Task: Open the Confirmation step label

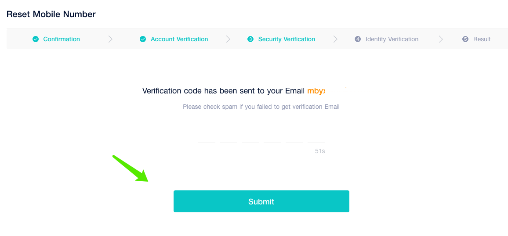Action: click(62, 39)
